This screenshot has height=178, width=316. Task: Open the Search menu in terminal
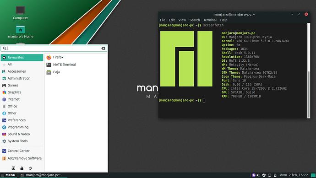(x=195, y=20)
